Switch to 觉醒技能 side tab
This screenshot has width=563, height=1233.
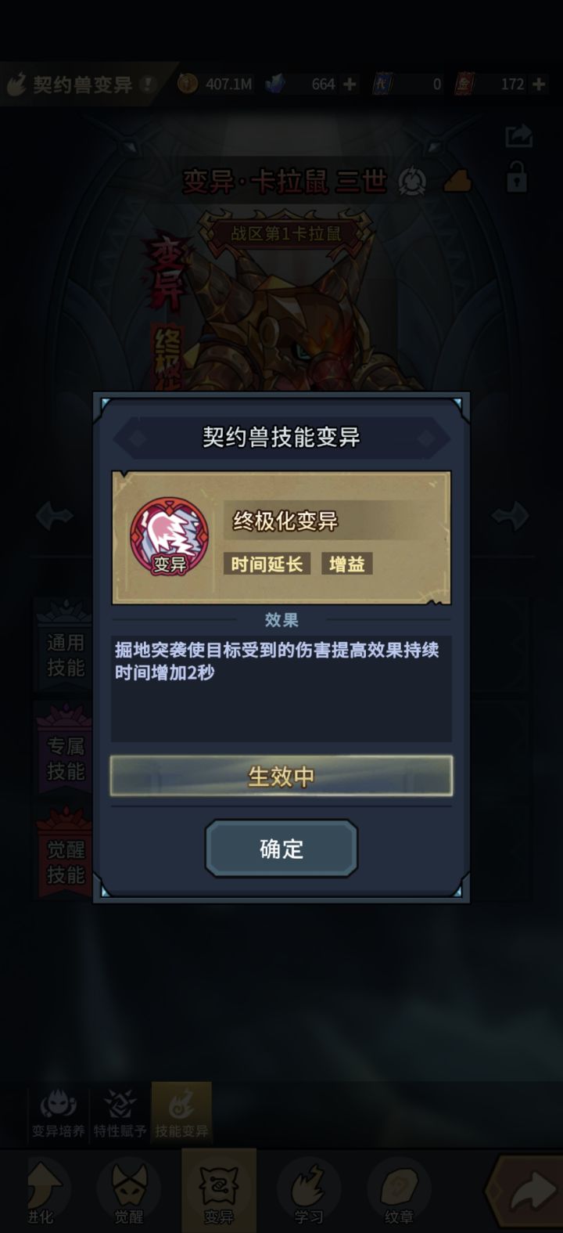coord(64,861)
